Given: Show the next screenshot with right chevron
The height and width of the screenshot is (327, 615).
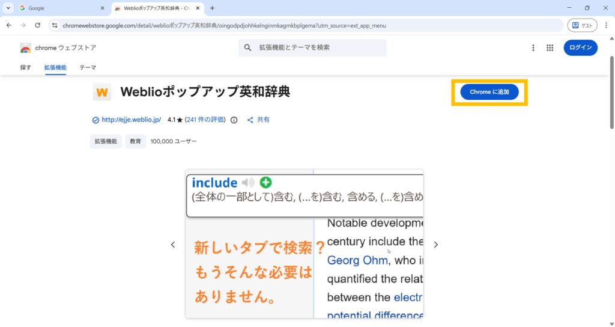Looking at the screenshot, I should (436, 245).
